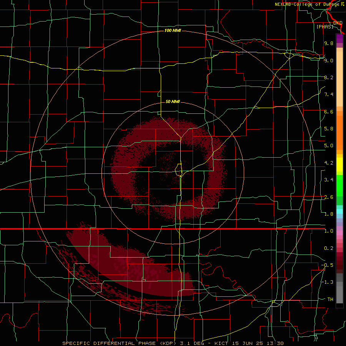This screenshot has width=346, height=346.
Task: Click the 5.0 scale value
Action: [x=329, y=146]
